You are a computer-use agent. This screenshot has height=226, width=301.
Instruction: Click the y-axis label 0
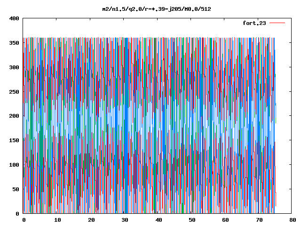coord(17,213)
